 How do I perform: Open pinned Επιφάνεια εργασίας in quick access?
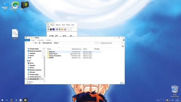[35, 51]
